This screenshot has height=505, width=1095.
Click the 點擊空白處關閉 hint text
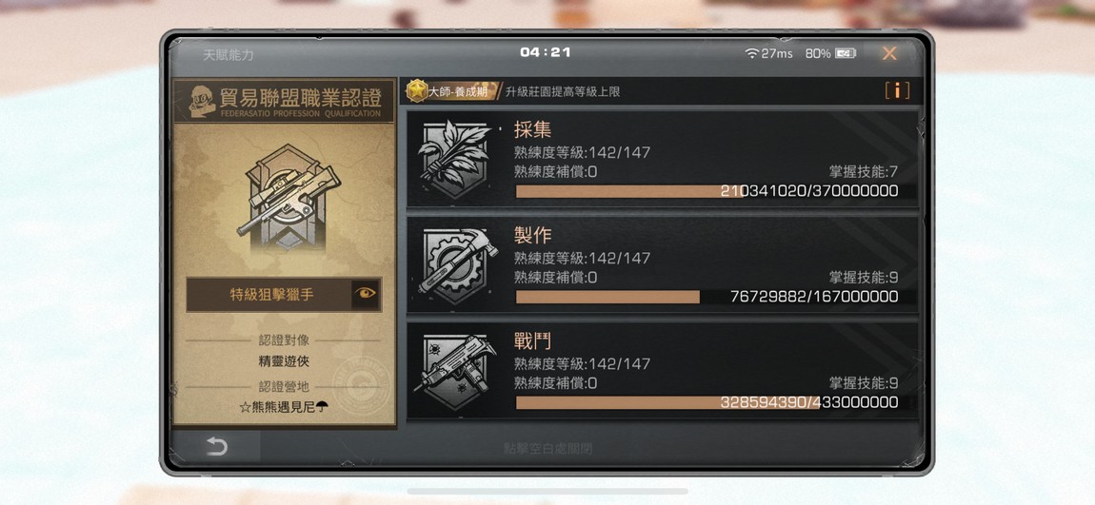pyautogui.click(x=548, y=449)
